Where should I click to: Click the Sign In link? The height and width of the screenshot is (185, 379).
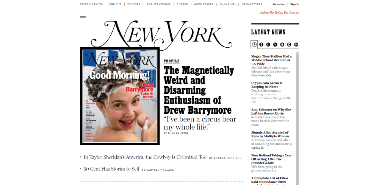tap(294, 4)
